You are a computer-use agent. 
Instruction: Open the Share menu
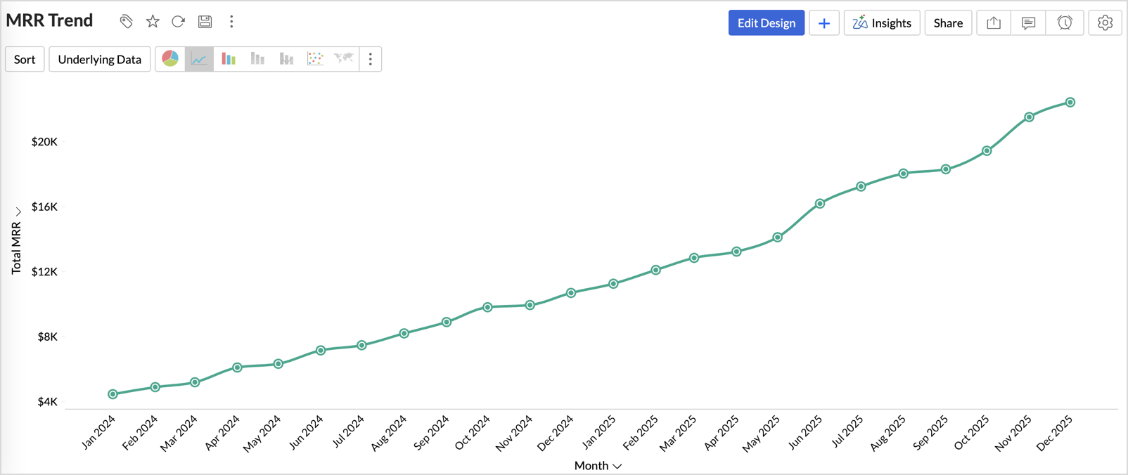pyautogui.click(x=948, y=23)
